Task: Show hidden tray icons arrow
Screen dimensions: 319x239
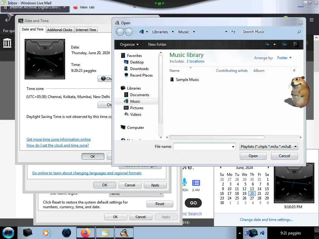Action: click(240, 233)
